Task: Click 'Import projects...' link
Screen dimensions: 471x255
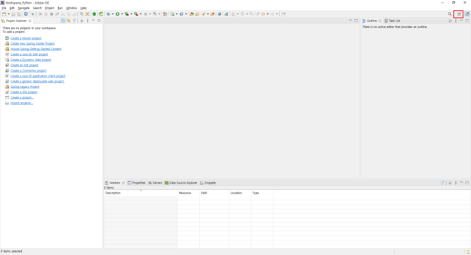Action: tap(21, 103)
